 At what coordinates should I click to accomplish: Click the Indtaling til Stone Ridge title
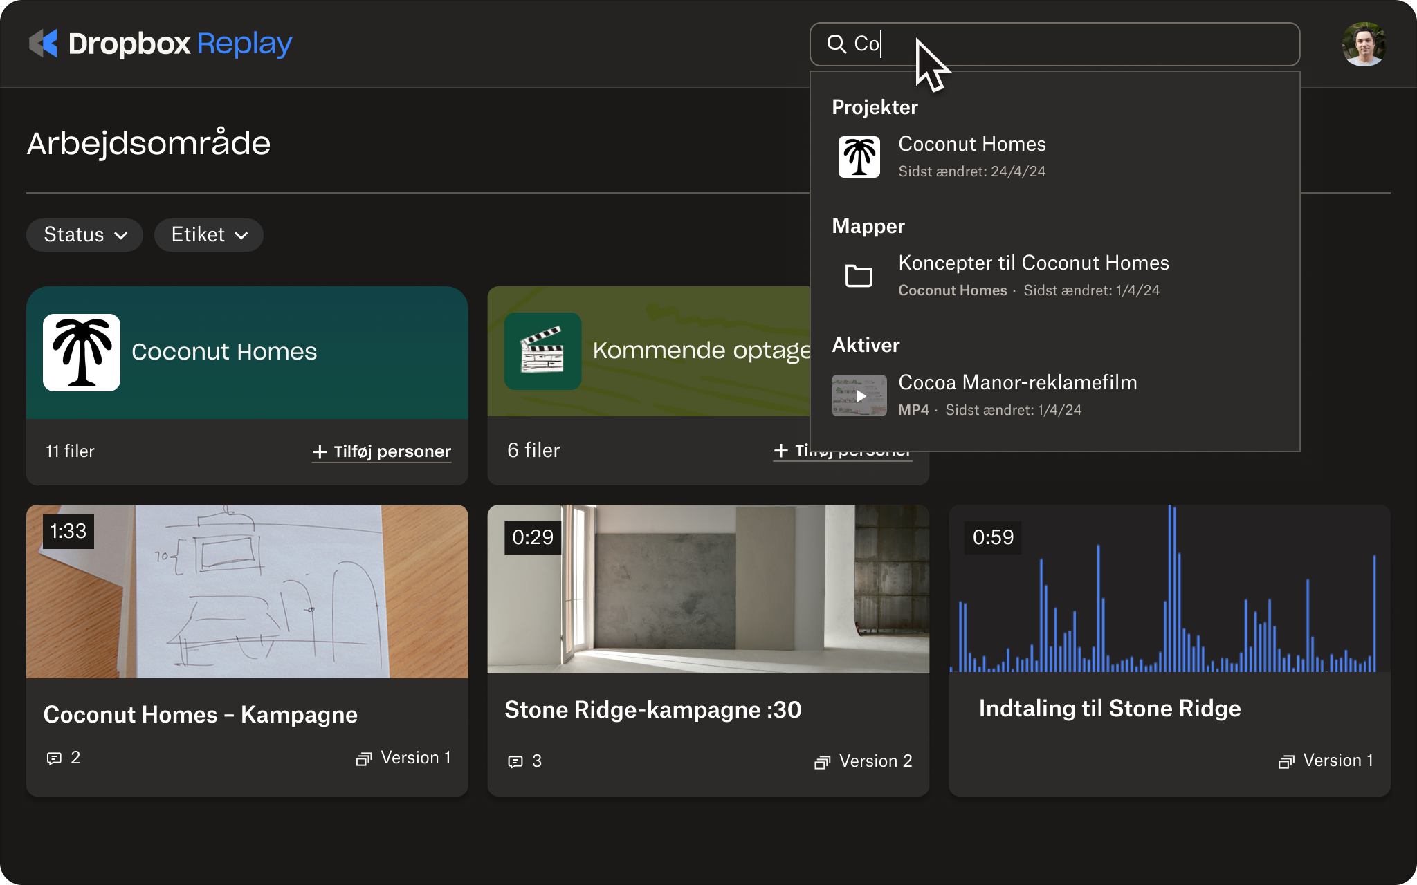tap(1110, 708)
